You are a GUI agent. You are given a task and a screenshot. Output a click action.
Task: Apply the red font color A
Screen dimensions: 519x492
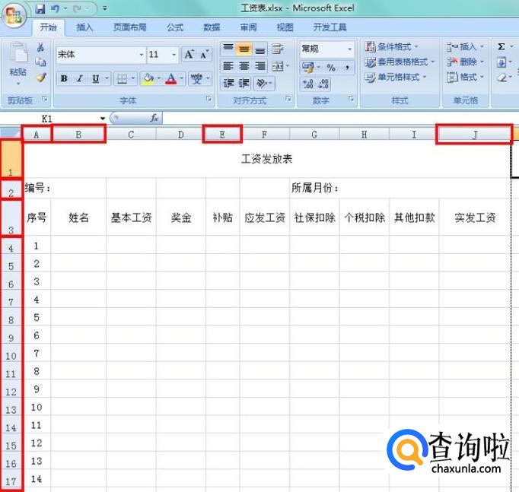pyautogui.click(x=170, y=78)
